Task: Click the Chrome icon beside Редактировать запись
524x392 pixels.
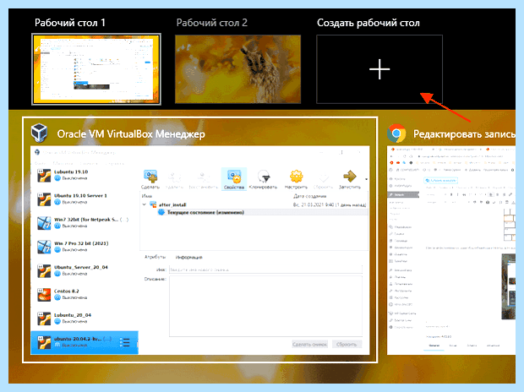Action: 396,133
